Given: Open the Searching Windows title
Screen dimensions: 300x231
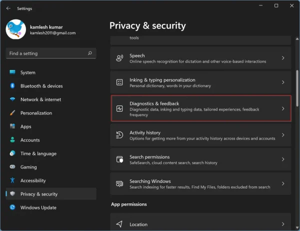Looking at the screenshot, I should point(150,181).
